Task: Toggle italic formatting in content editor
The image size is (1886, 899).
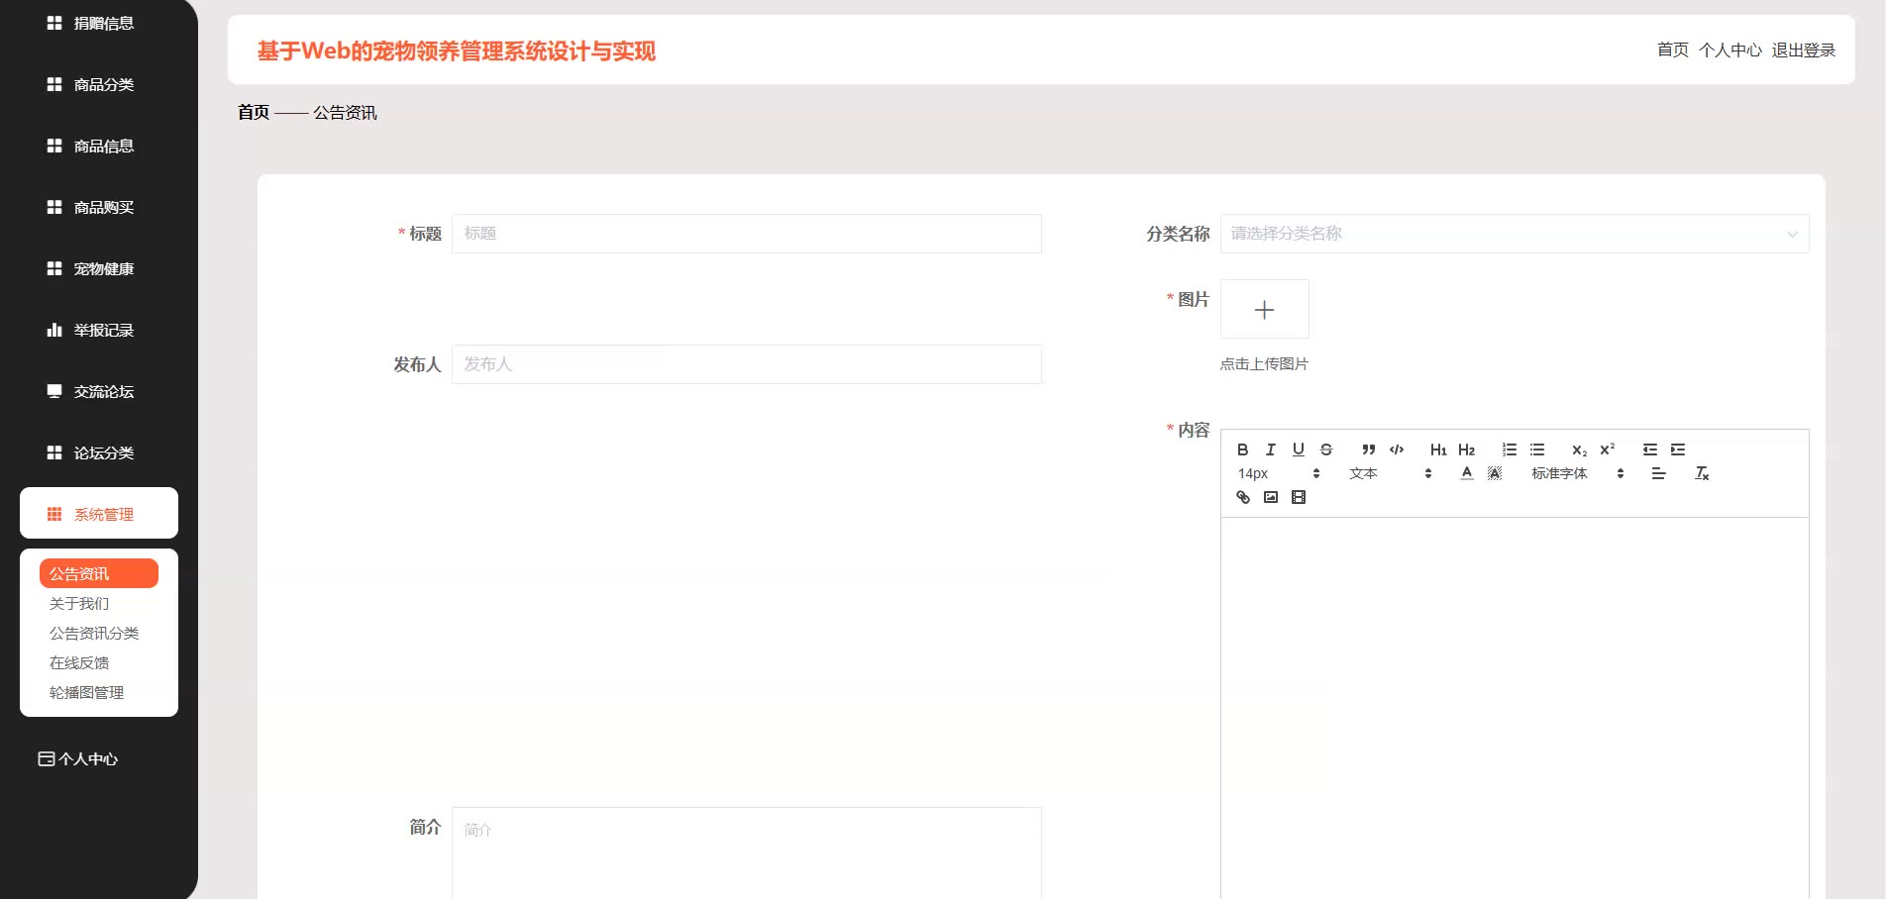Action: 1270,449
